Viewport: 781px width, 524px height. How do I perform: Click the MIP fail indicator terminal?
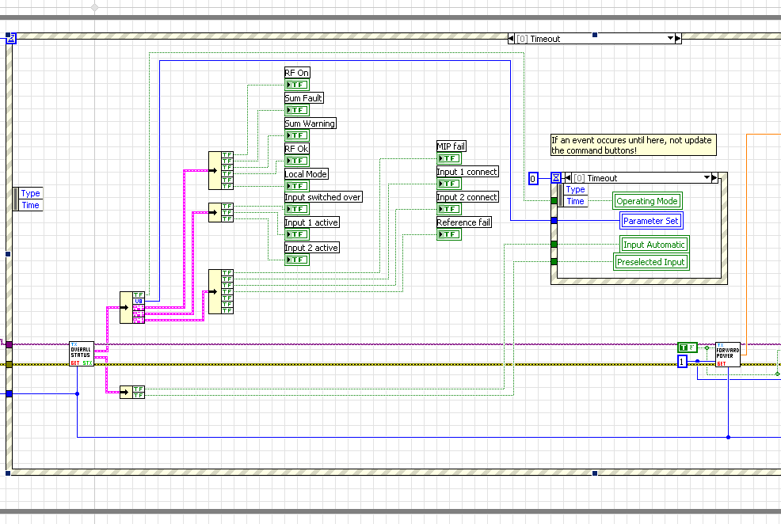click(449, 158)
